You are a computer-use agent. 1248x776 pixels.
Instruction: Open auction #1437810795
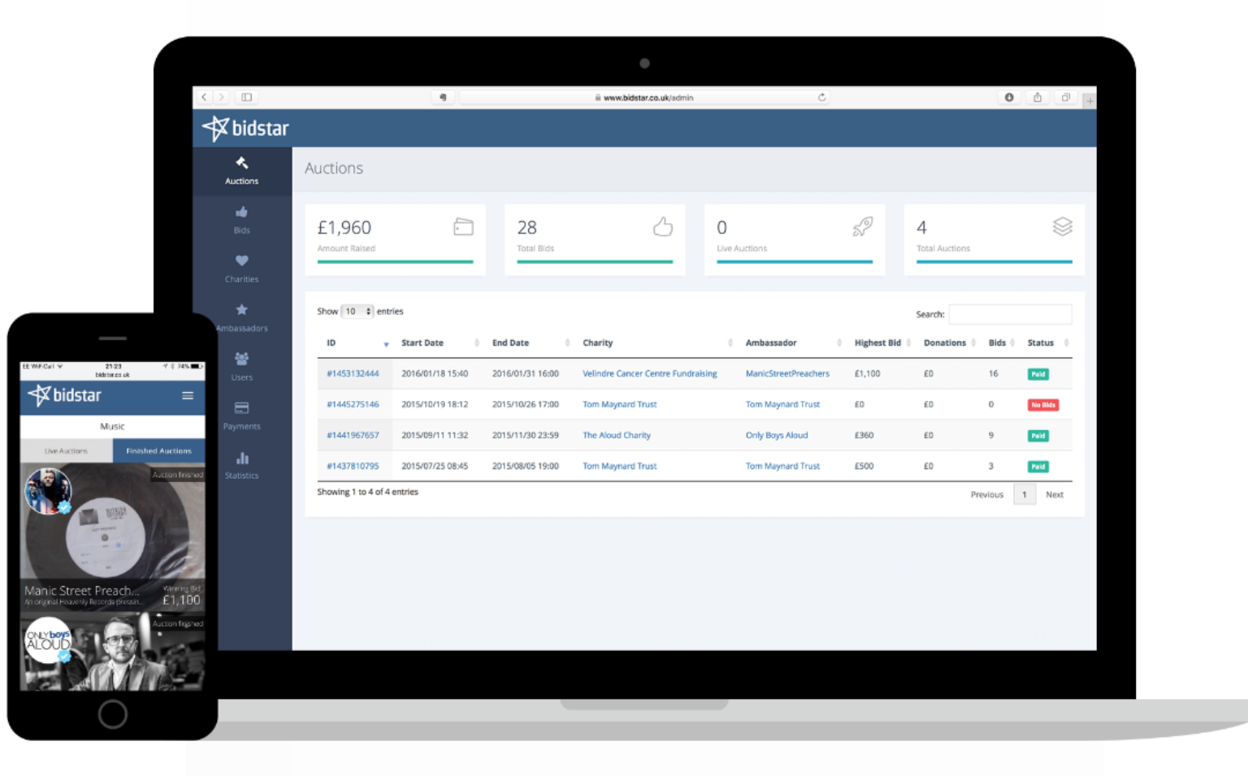[353, 466]
